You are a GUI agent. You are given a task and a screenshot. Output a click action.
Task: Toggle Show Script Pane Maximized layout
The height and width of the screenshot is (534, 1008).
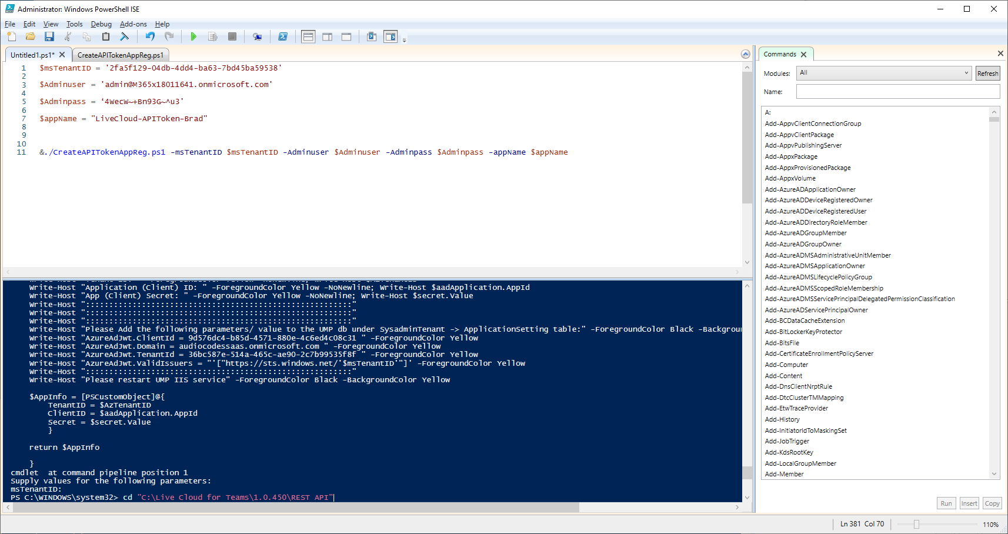pos(346,36)
